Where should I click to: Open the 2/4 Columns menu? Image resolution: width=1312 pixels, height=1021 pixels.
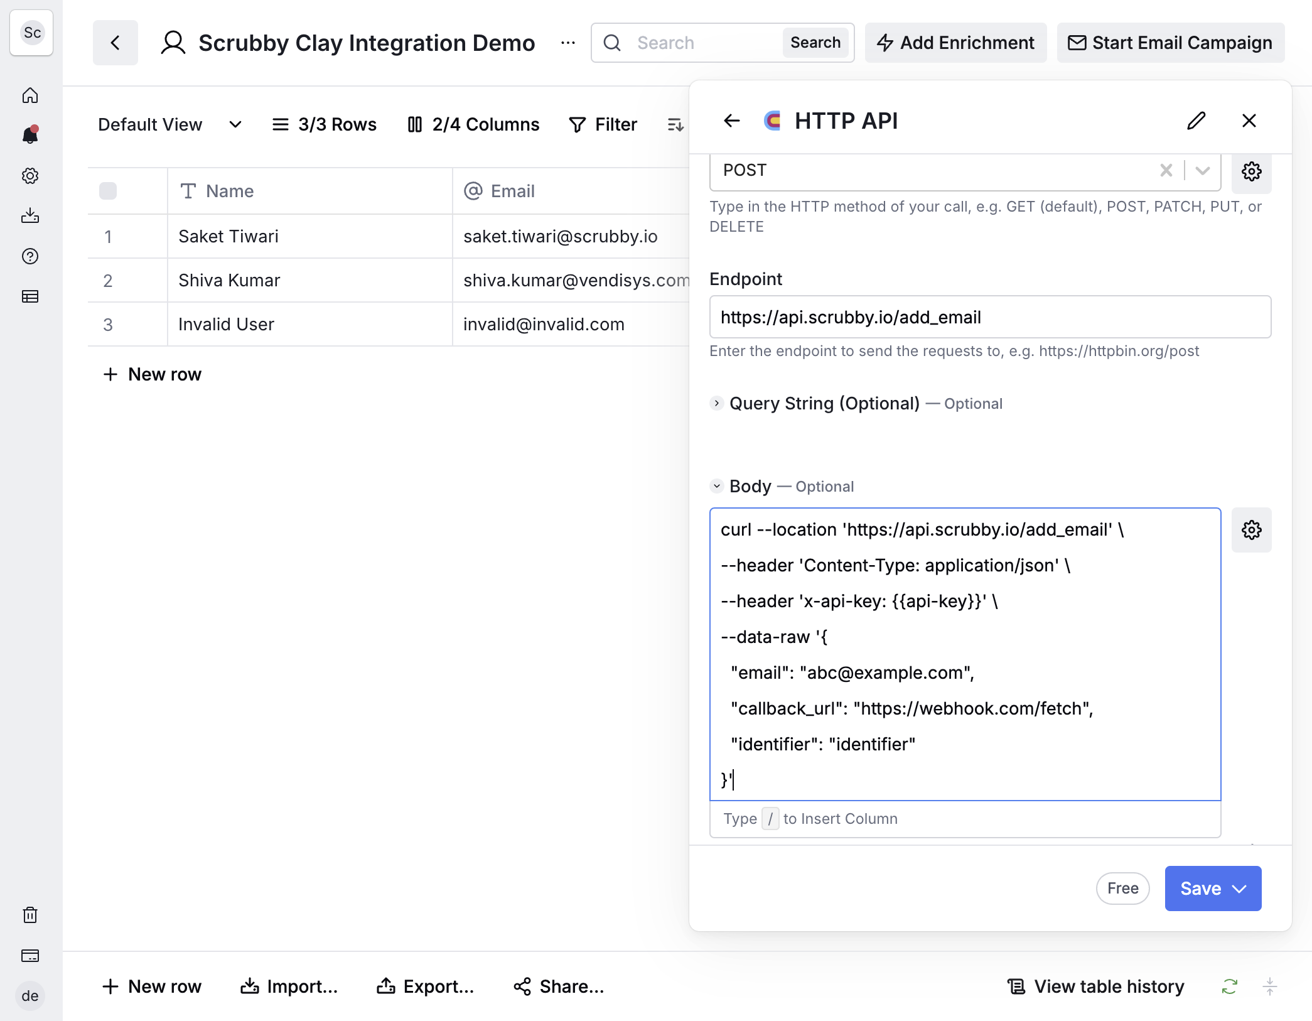(473, 124)
